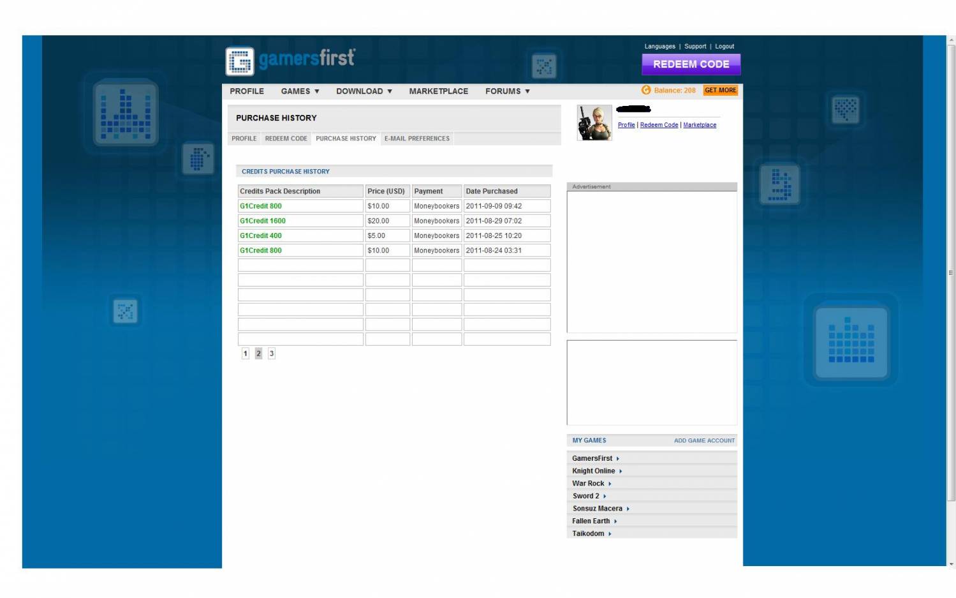Screen dimensions: 956x598
Task: Click the browser vertical scrollbar
Action: tap(951, 273)
